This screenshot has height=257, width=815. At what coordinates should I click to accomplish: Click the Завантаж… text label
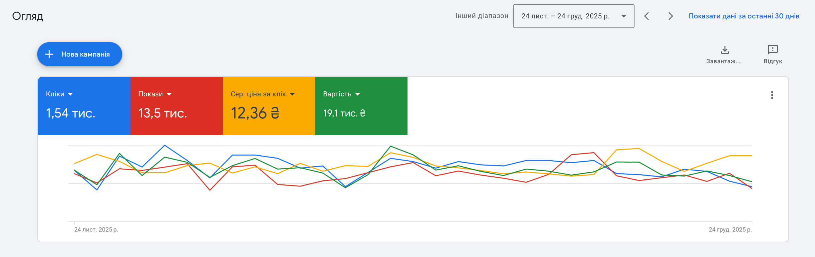click(x=723, y=61)
